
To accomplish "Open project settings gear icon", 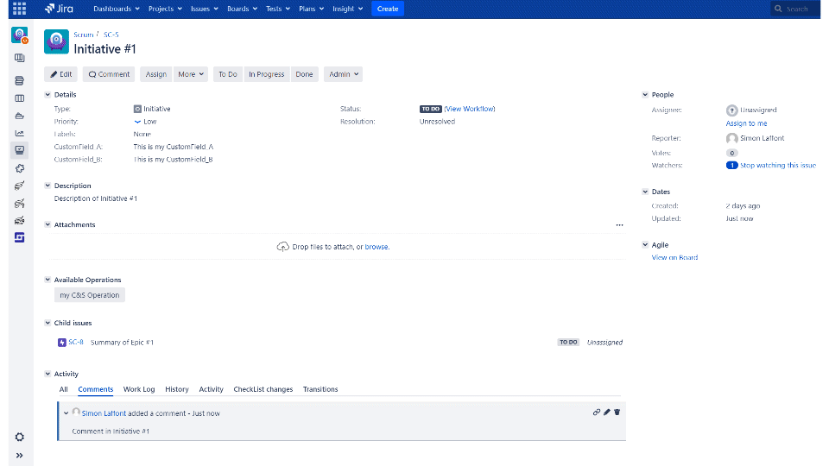I will [20, 437].
